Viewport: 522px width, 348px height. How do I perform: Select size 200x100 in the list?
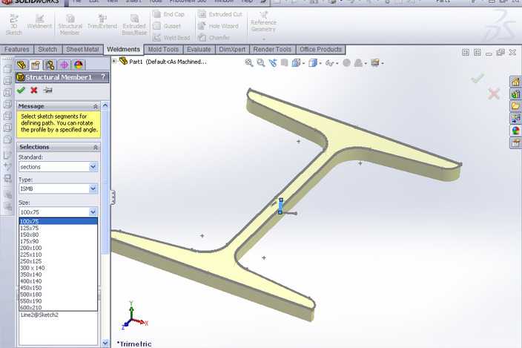pyautogui.click(x=59, y=248)
